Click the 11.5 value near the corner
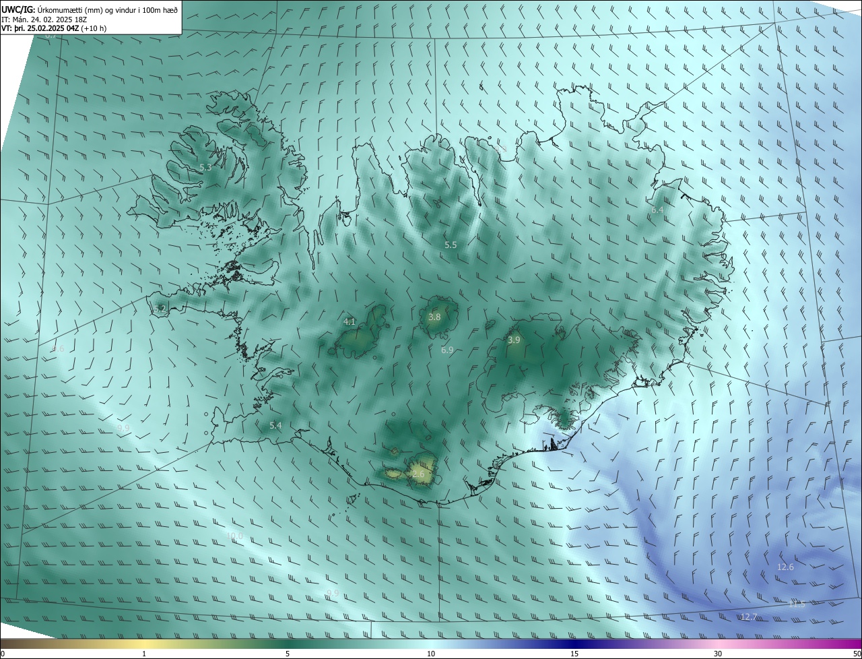Screen dimensions: 862x659 [x=797, y=604]
